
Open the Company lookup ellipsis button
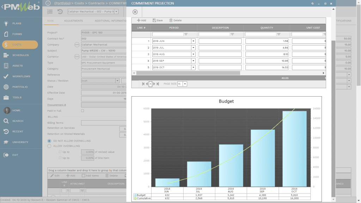coord(77,45)
